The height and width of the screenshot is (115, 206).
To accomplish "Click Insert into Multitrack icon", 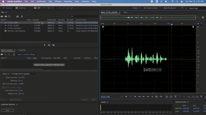I will coord(18,16).
